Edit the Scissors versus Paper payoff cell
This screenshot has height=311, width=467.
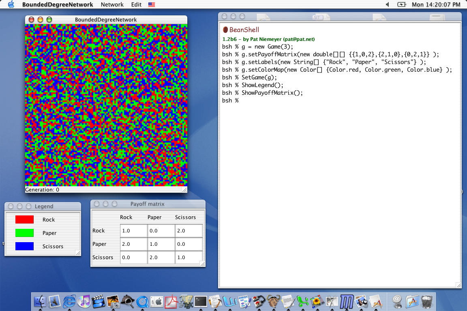tap(161, 258)
